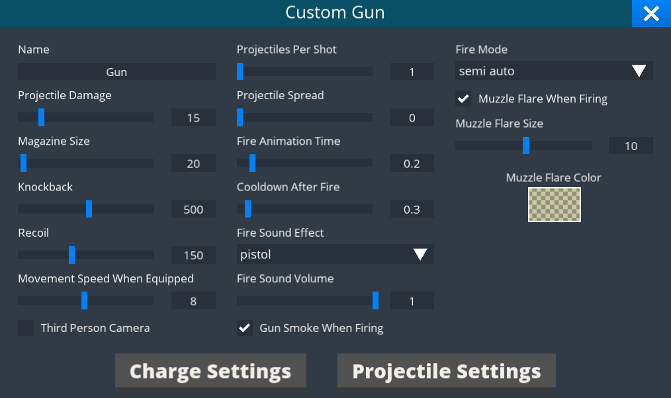This screenshot has height=398, width=671.
Task: Click the Magazine Size slider handle
Action: point(23,163)
